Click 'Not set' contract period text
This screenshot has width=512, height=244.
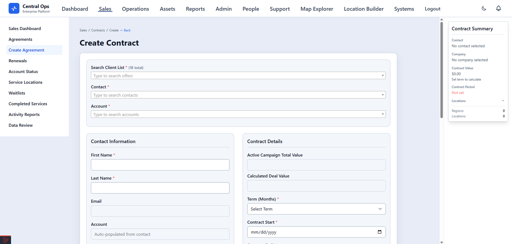tap(458, 93)
